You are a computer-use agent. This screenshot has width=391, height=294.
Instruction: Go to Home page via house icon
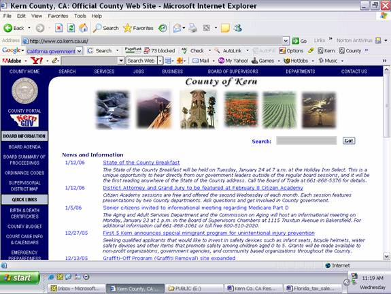(x=83, y=28)
